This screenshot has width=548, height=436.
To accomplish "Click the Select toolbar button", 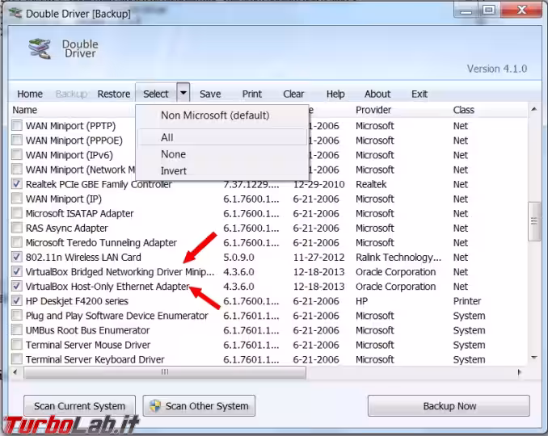I will 156,94.
